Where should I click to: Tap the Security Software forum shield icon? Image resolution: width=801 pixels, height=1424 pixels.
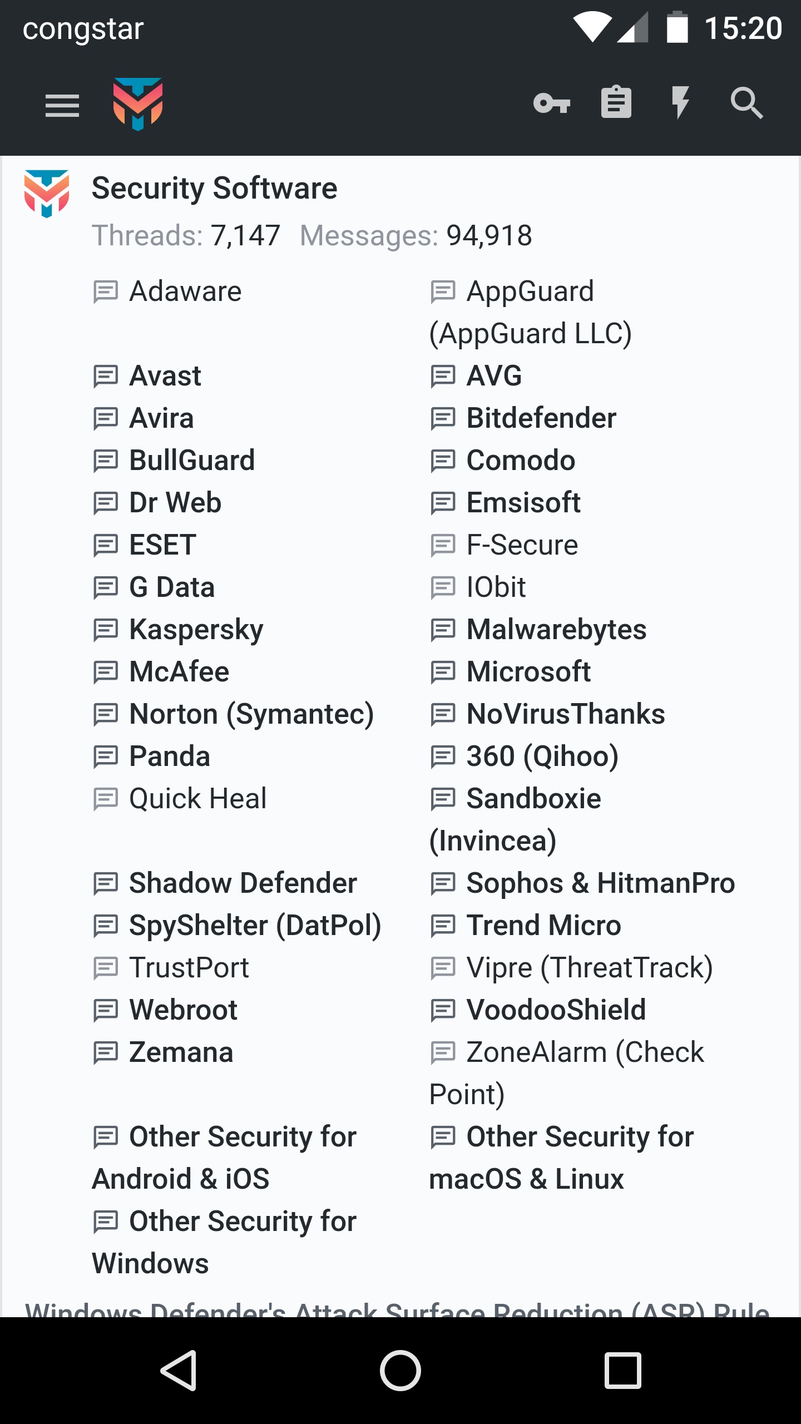click(x=47, y=194)
